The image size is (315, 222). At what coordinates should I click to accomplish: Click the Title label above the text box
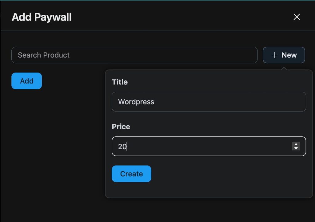[x=119, y=82]
